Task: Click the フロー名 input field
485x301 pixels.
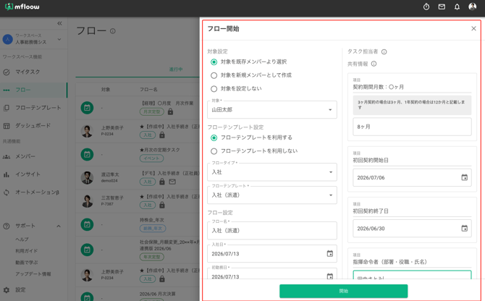Action: pyautogui.click(x=272, y=231)
